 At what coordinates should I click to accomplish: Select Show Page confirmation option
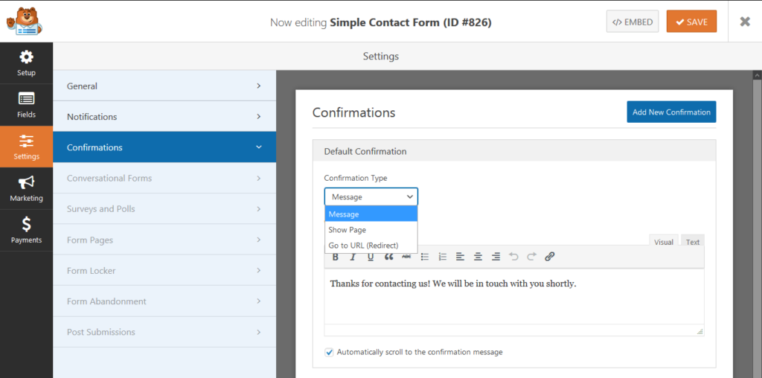[371, 230]
